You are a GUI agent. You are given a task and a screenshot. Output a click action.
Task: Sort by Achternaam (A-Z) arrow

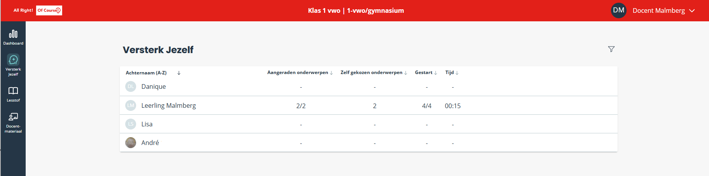tap(179, 73)
